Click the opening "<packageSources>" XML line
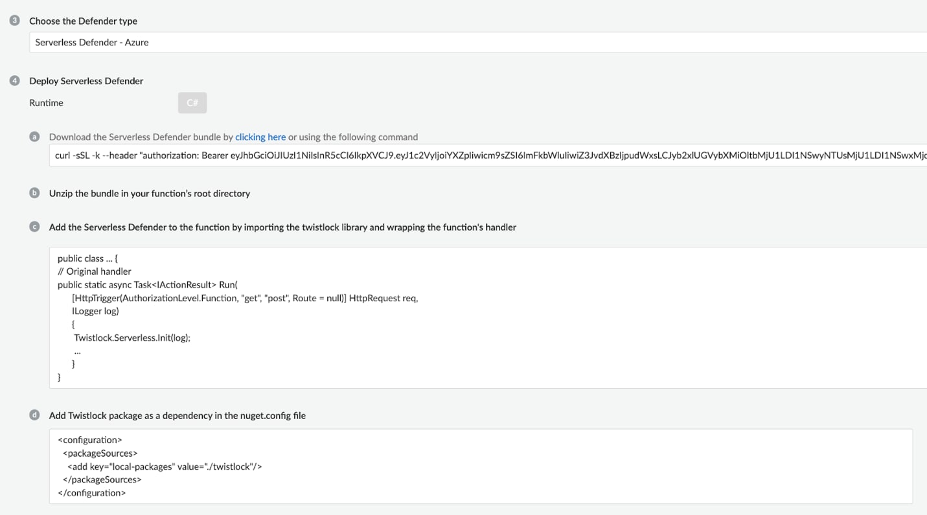This screenshot has width=927, height=515. coord(100,453)
